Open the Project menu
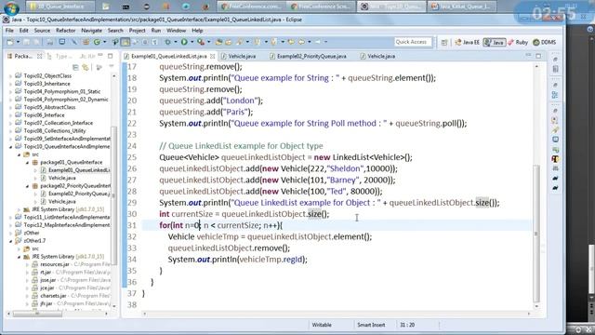This screenshot has height=335, width=595. click(x=137, y=31)
